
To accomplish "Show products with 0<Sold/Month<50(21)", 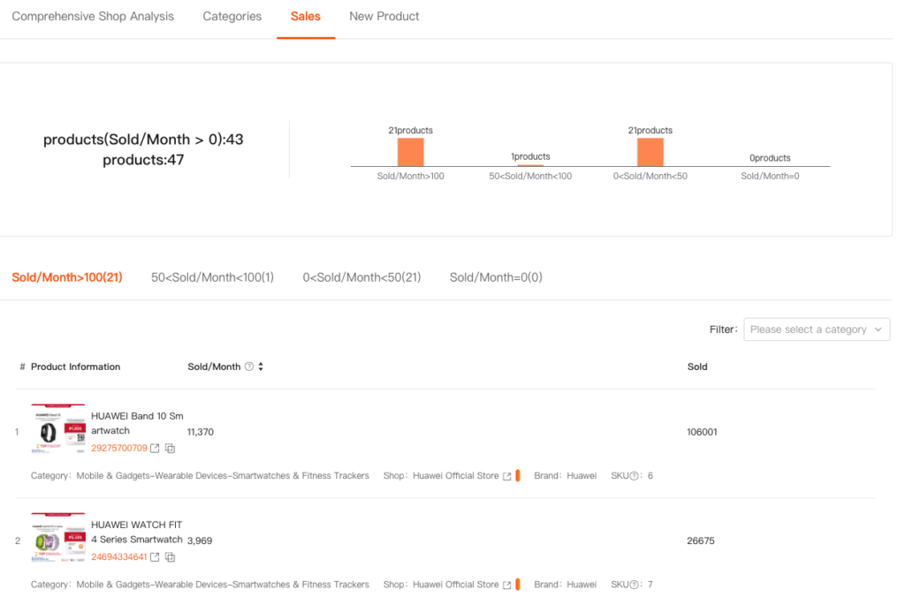I will click(x=361, y=277).
